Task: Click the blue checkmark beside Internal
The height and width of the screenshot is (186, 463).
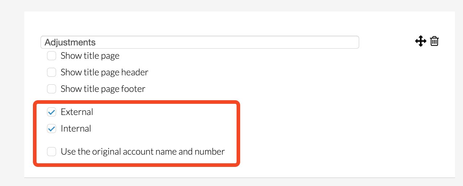Action: 52,129
